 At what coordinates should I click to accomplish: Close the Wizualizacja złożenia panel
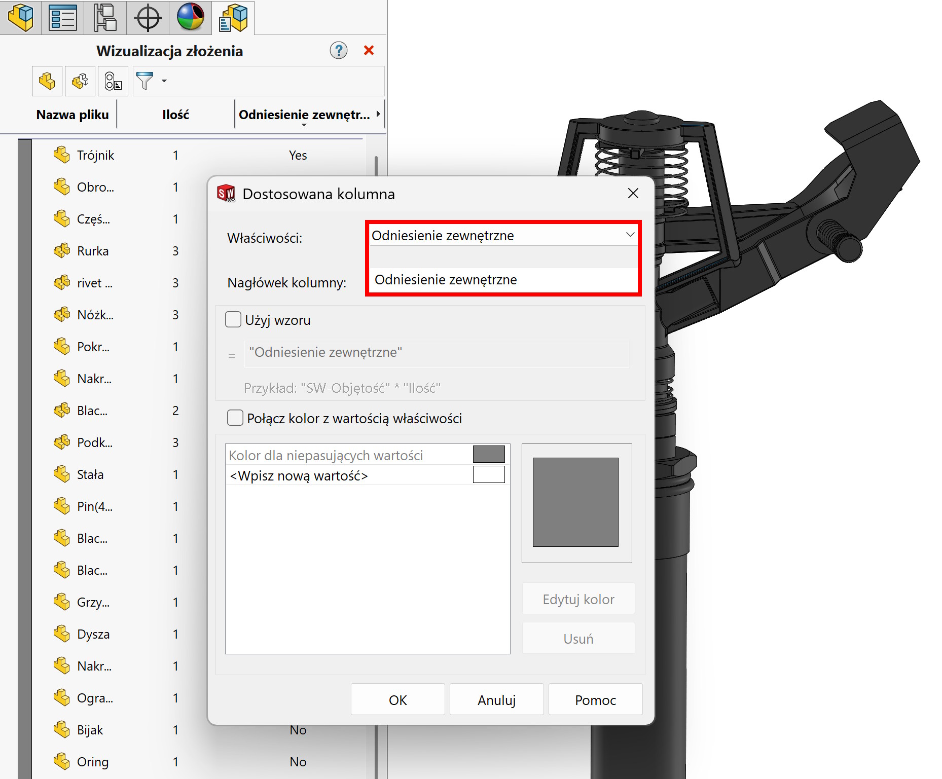(x=369, y=51)
